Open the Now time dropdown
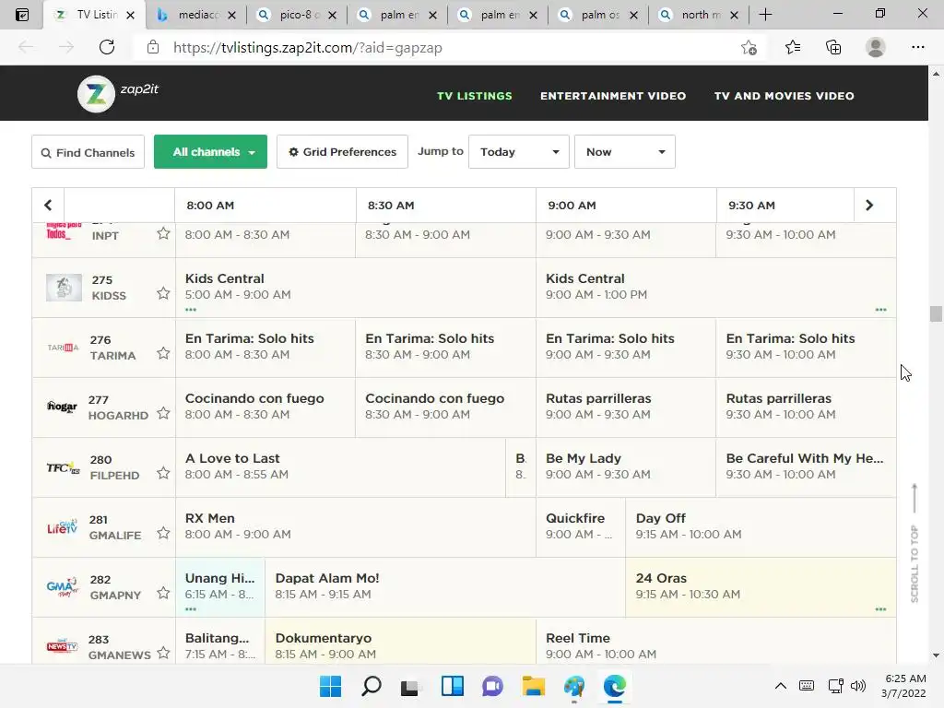The image size is (944, 708). click(x=624, y=152)
